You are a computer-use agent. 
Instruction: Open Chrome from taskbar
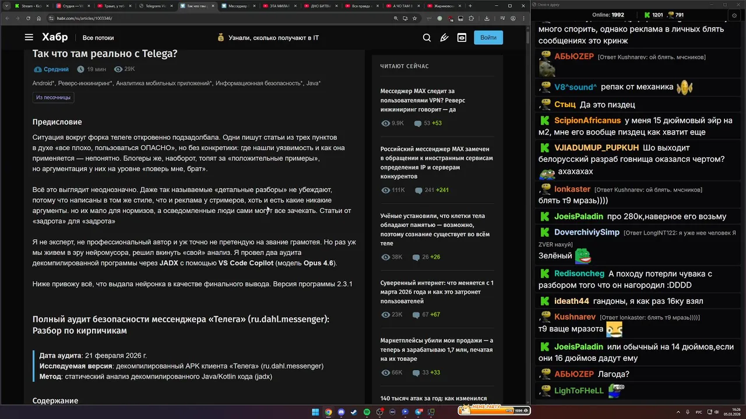[x=328, y=412]
